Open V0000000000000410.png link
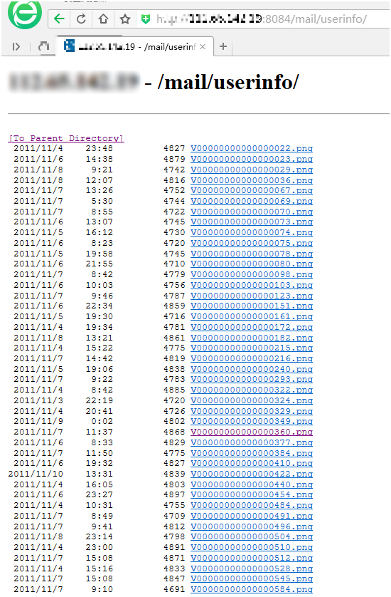The width and height of the screenshot is (391, 597). [252, 463]
